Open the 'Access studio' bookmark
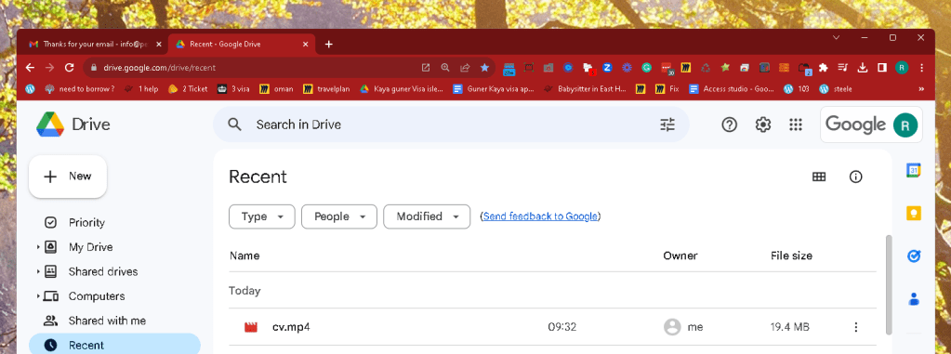 (732, 89)
